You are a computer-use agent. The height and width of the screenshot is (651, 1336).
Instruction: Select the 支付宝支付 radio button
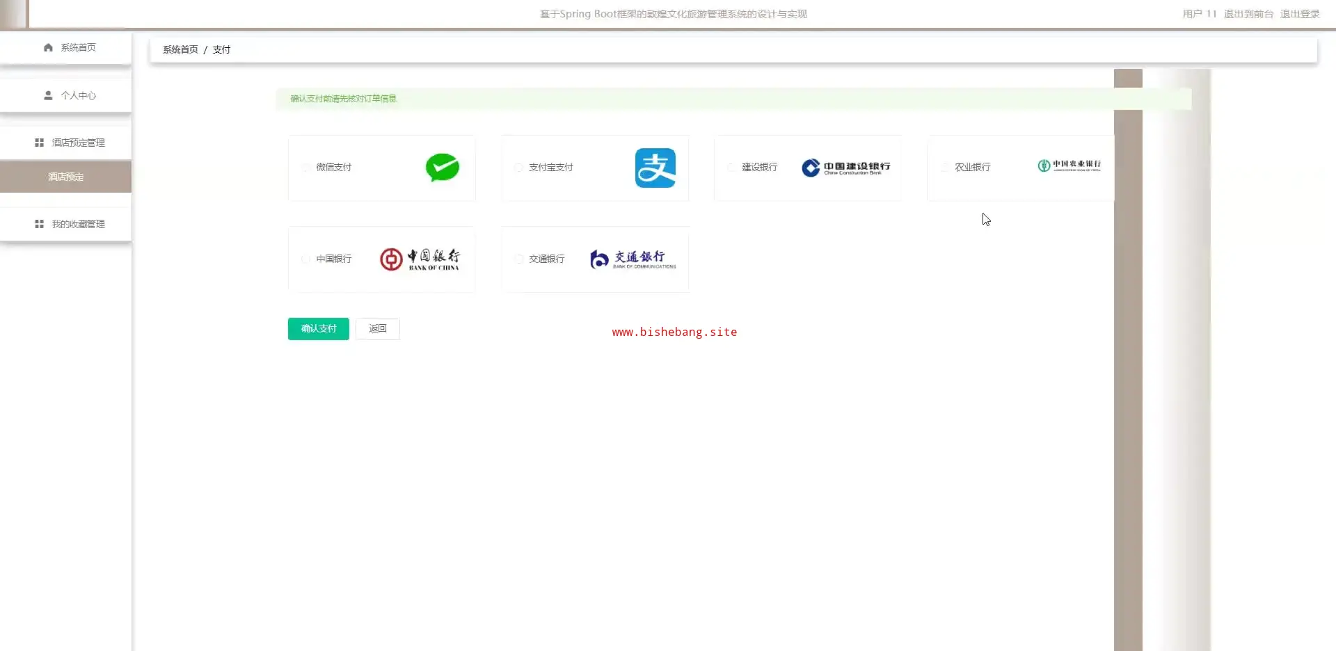tap(518, 168)
